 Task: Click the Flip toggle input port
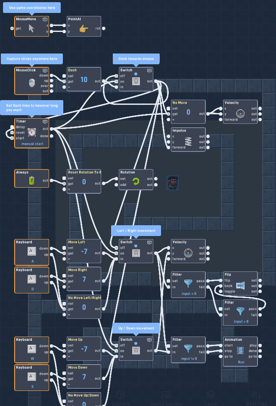[x=220, y=291]
